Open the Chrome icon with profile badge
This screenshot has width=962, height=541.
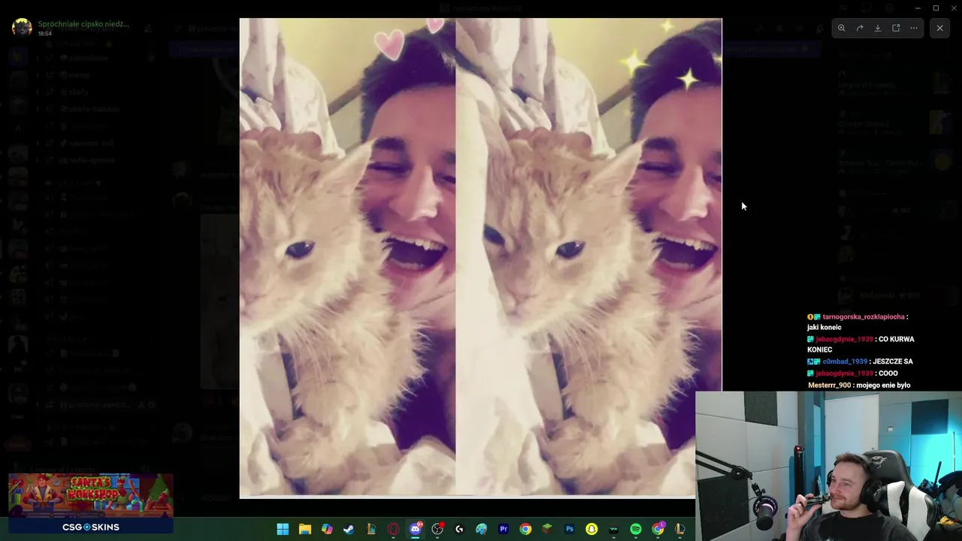658,529
